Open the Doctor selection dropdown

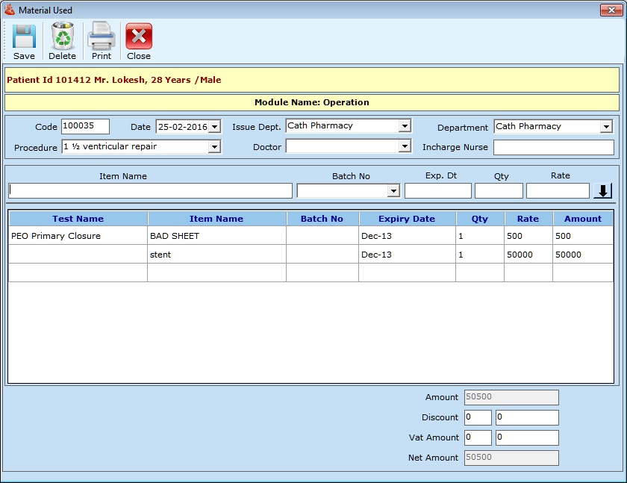pyautogui.click(x=405, y=146)
